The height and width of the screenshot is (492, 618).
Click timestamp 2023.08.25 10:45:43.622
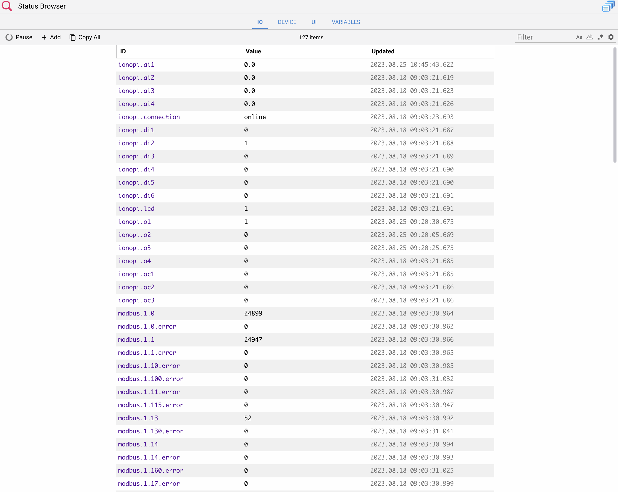point(412,65)
